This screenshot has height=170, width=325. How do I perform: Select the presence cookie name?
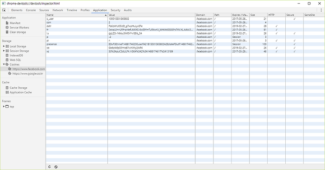coord(51,44)
